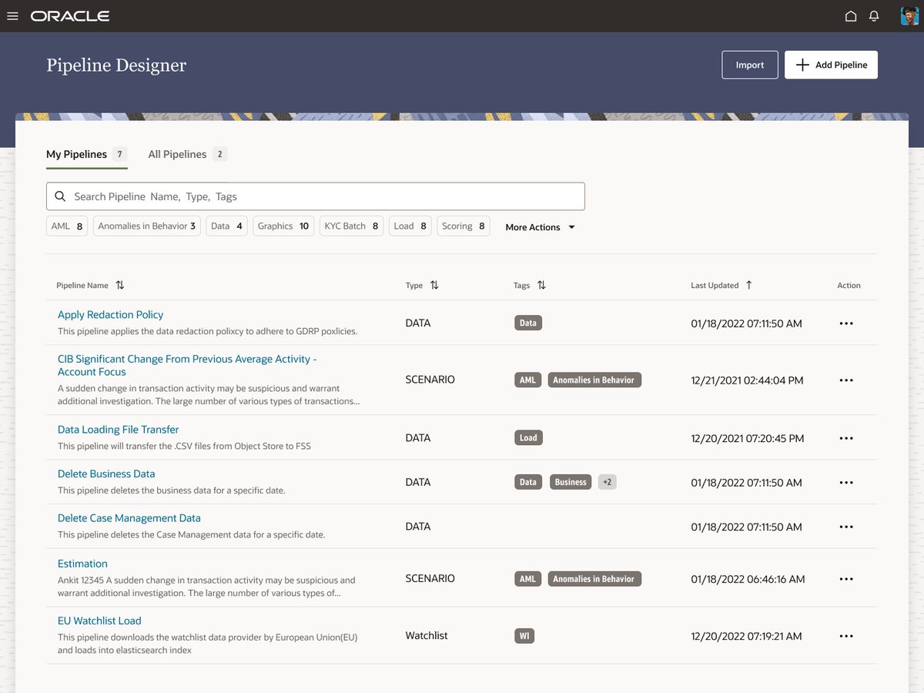The image size is (924, 693).
Task: Toggle the KYC Batch filter chip
Action: 351,226
